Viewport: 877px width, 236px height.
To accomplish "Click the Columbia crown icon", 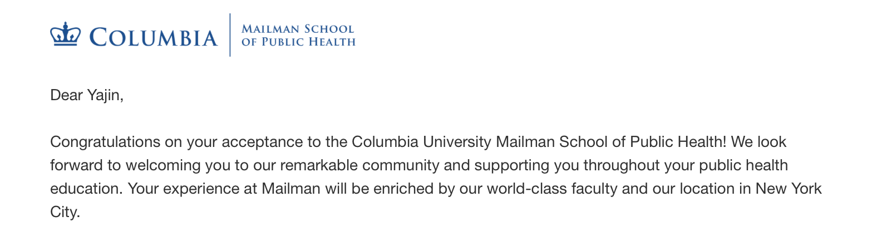I will point(65,35).
